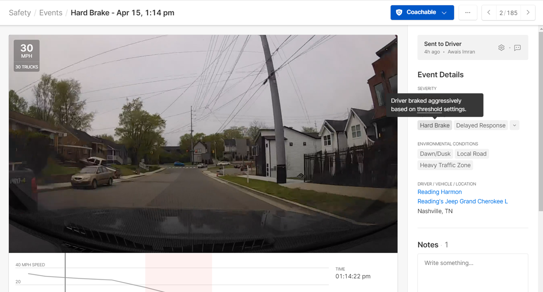Click the Dawn/Dusk condition tag
This screenshot has width=543, height=292.
coord(435,154)
